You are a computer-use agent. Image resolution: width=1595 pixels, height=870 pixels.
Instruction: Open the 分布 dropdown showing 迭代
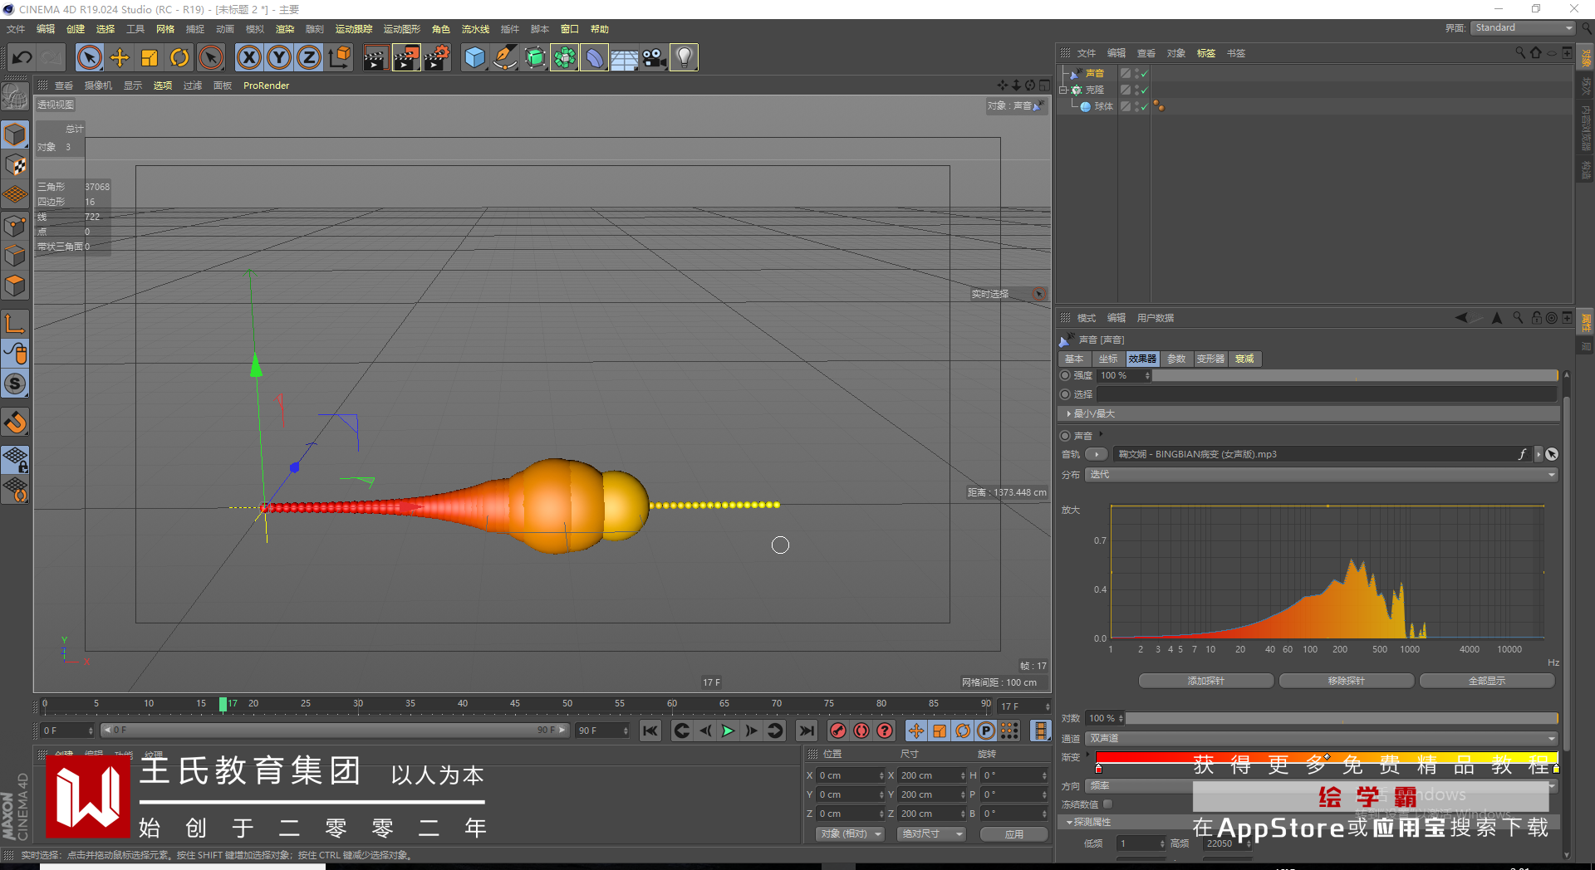[1321, 475]
